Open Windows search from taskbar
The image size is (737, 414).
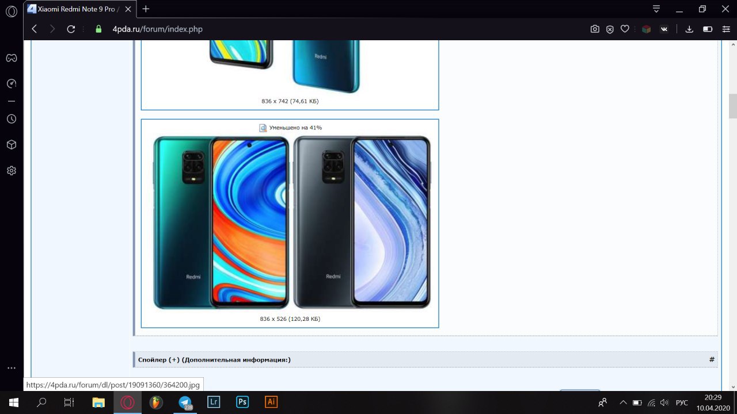(x=41, y=402)
